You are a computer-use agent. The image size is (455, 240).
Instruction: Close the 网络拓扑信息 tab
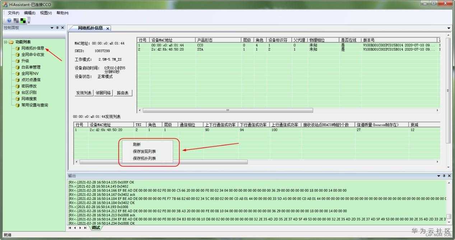[x=107, y=28]
